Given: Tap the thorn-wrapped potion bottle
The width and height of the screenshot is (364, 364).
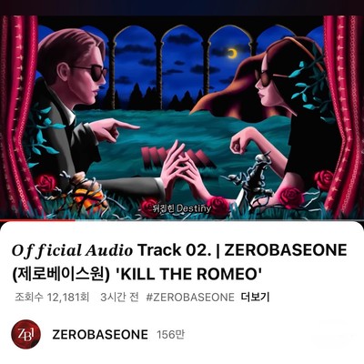Looking at the screenshot, I should click(x=84, y=191).
